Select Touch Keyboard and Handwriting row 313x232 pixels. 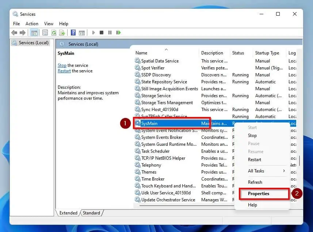click(184, 186)
